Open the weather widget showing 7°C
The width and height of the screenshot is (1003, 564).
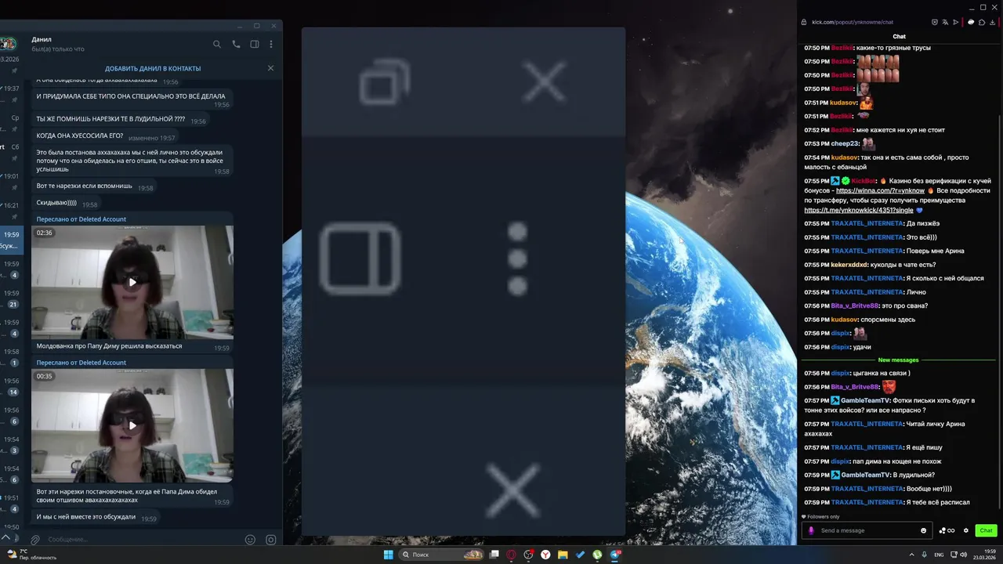click(x=31, y=555)
